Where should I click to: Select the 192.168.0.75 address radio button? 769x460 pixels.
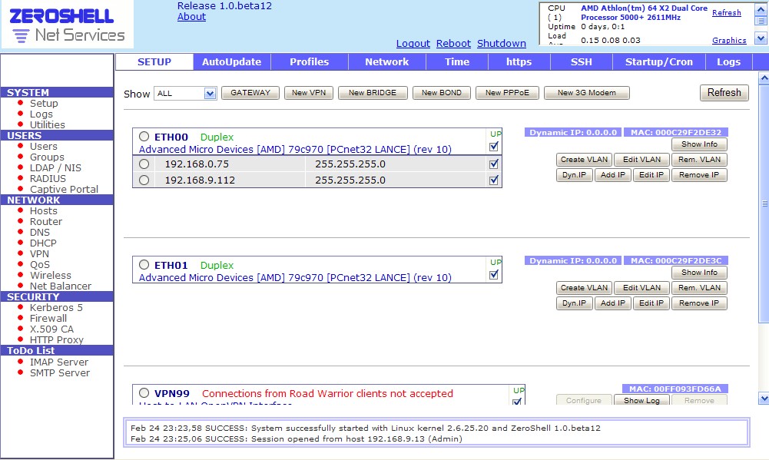click(144, 164)
